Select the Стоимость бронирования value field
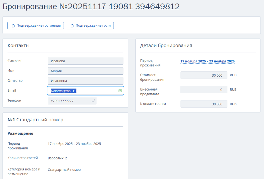Viewport: 264px width, 179px height. click(204, 75)
